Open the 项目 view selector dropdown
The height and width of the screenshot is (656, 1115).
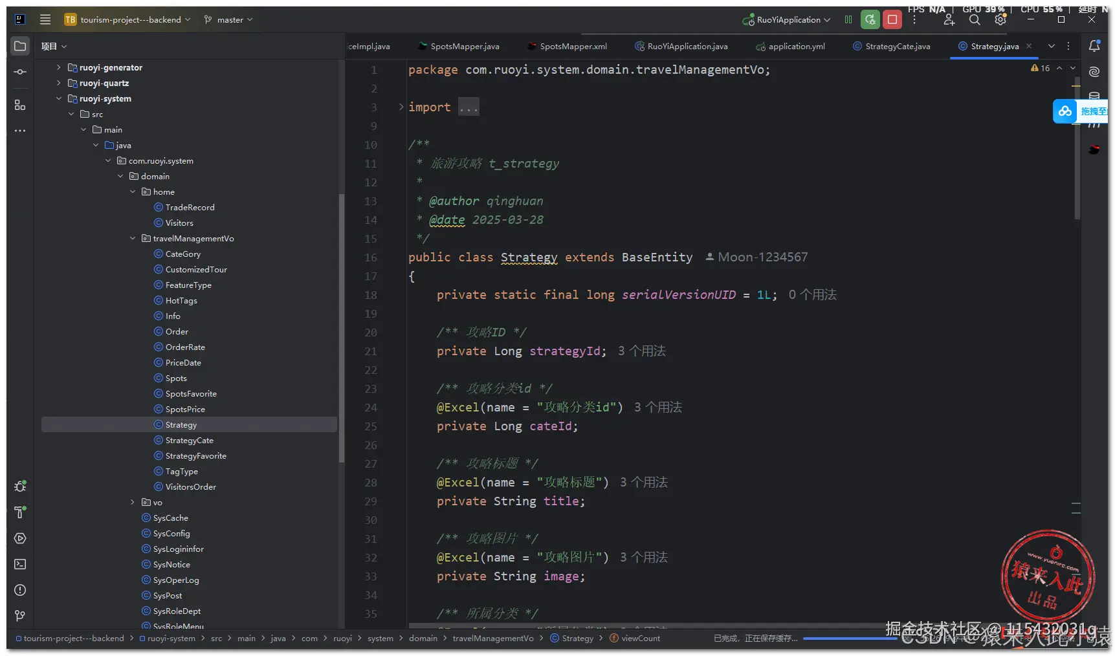click(x=54, y=46)
